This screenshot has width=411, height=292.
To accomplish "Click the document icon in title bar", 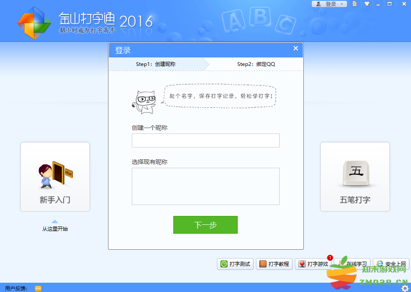I will (355, 4).
